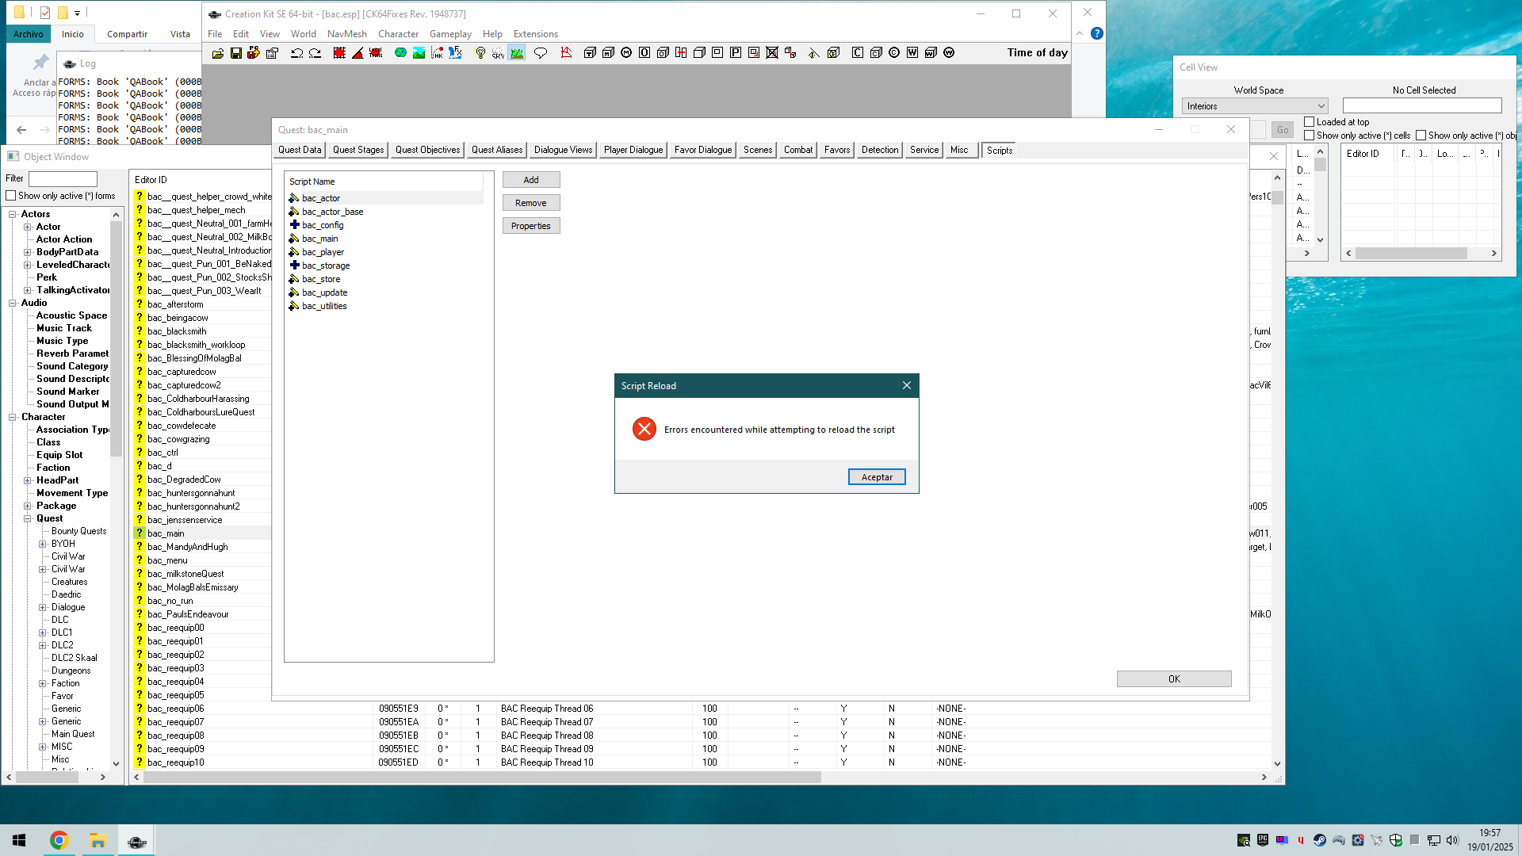1522x856 pixels.
Task: Click the speech bubble dialogue icon
Action: (x=541, y=53)
